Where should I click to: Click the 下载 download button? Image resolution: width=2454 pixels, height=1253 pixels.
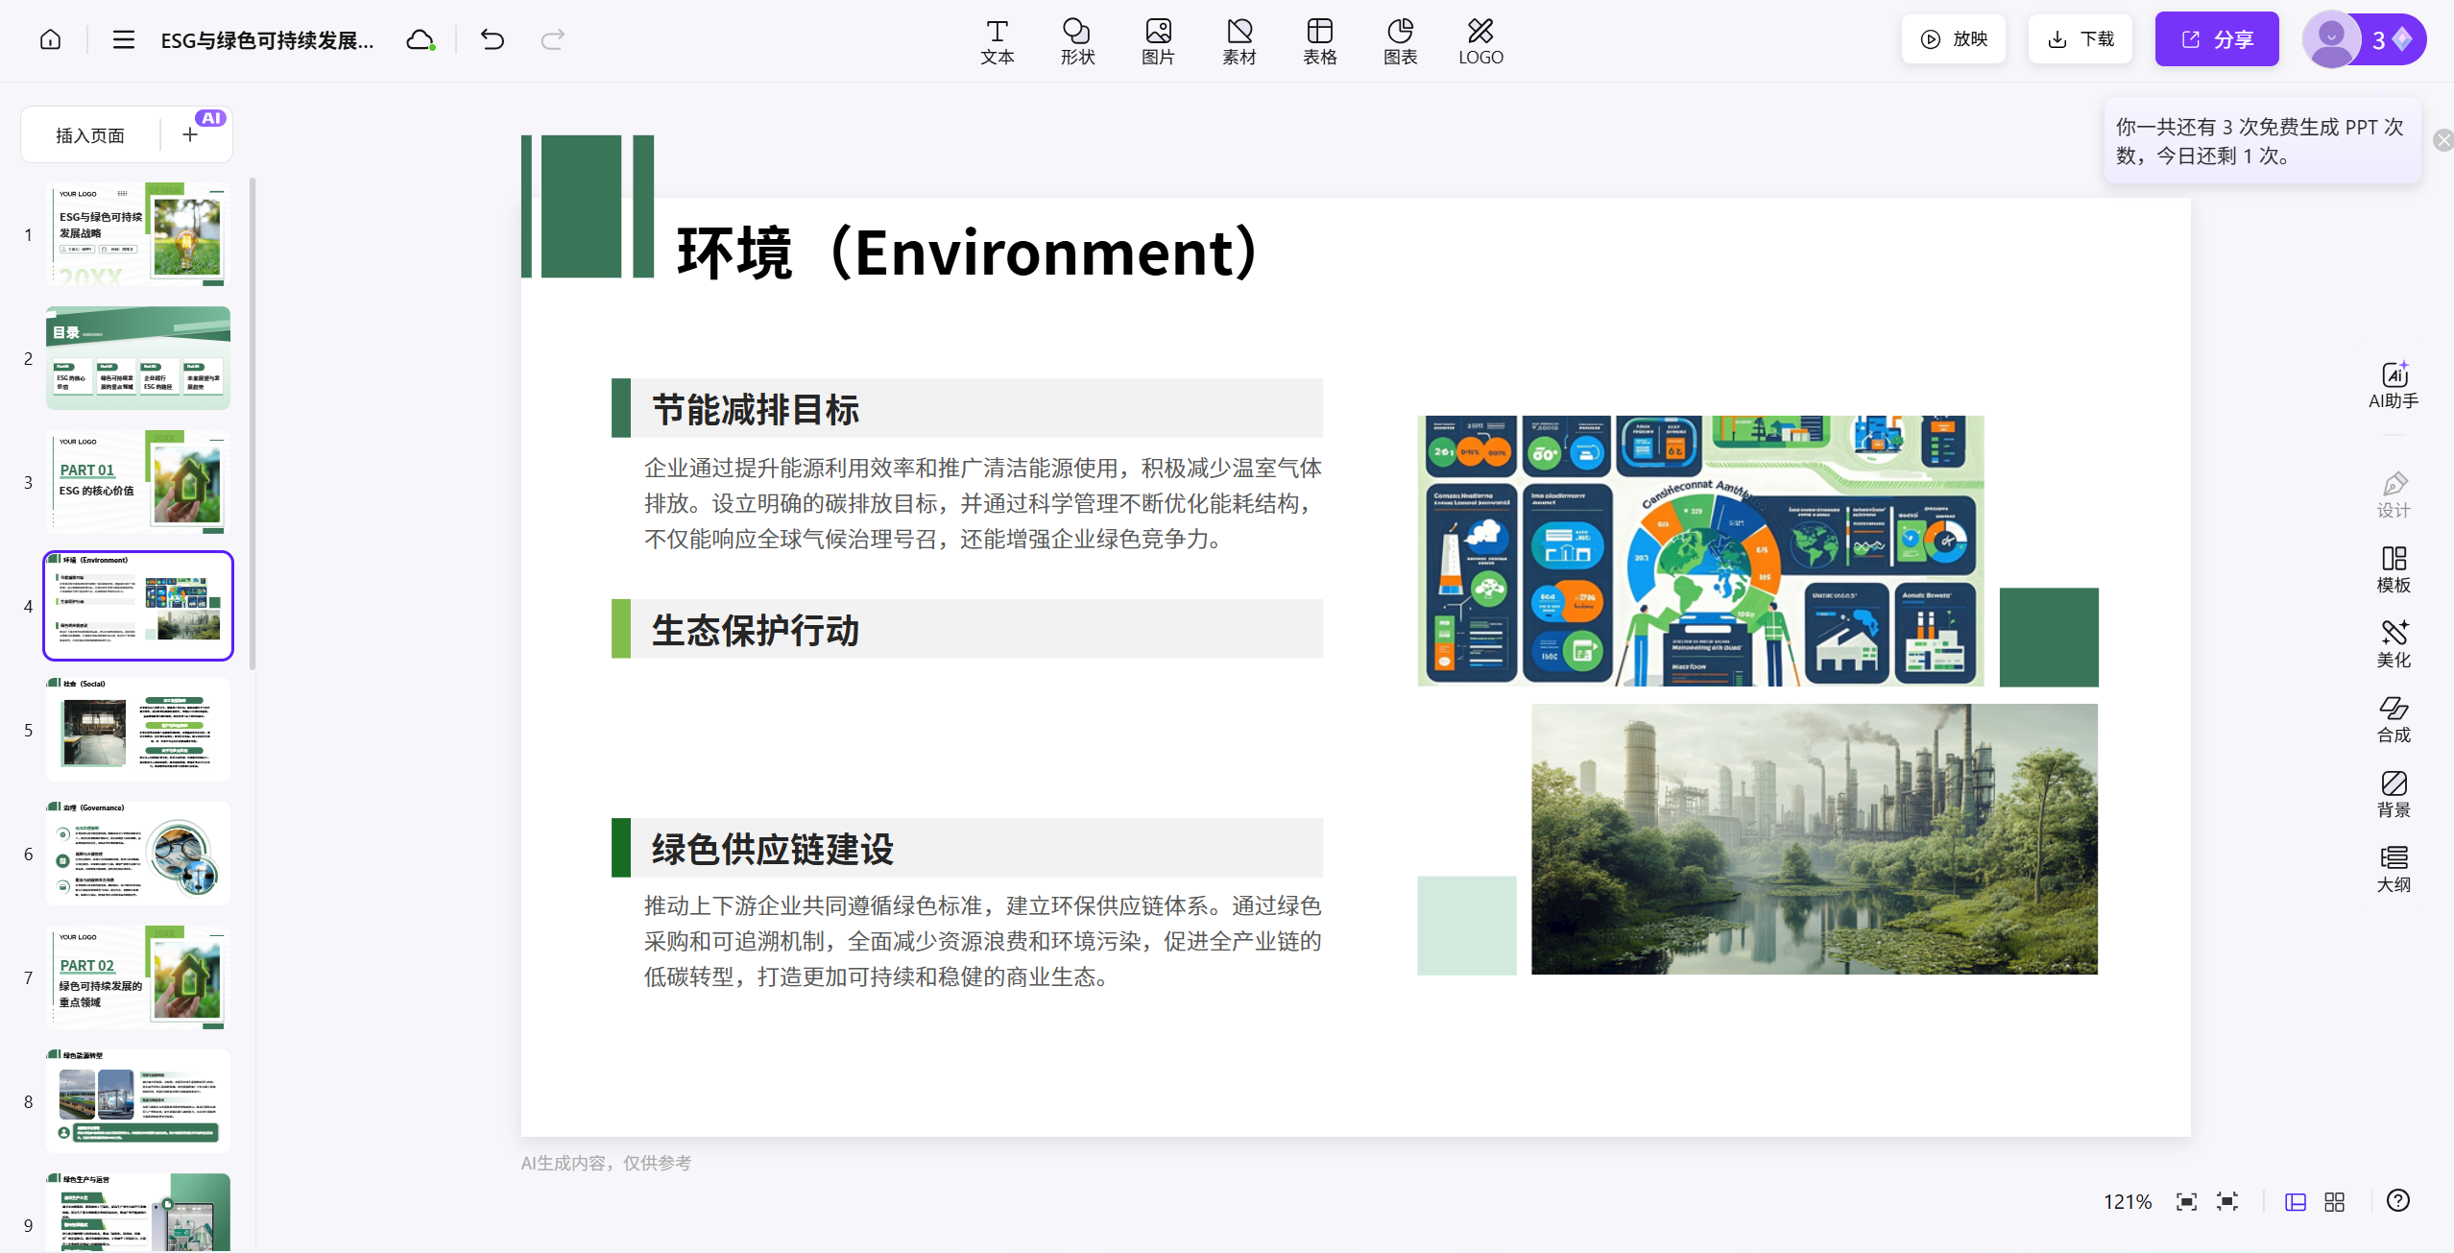click(2080, 39)
